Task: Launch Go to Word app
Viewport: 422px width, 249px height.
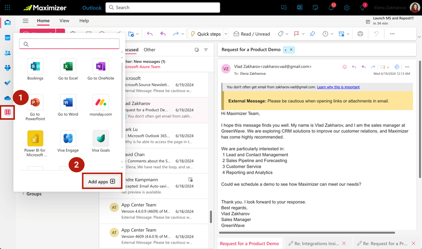Action: [68, 106]
